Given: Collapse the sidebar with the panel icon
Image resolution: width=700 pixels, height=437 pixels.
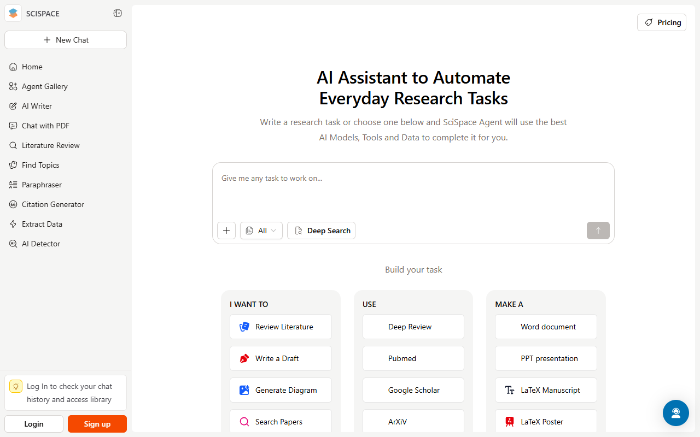Looking at the screenshot, I should [118, 13].
